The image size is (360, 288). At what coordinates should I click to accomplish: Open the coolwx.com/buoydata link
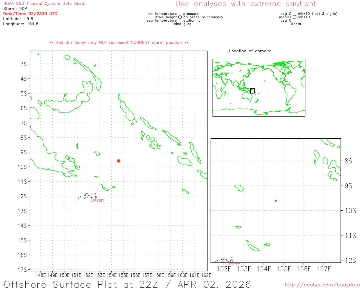322,285
